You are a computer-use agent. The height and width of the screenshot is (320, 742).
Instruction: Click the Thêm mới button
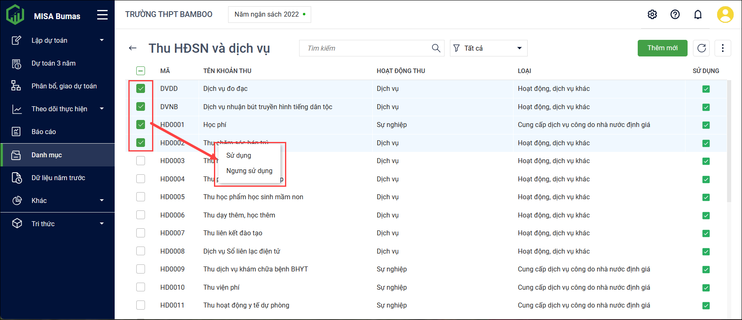coord(662,48)
